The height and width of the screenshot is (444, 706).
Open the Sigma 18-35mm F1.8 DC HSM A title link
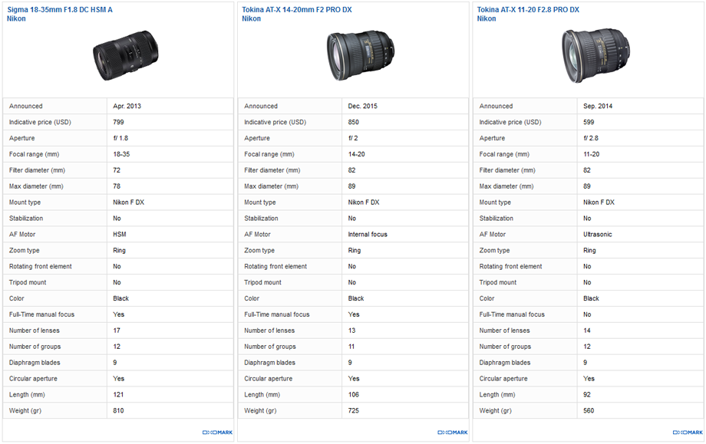(x=60, y=9)
